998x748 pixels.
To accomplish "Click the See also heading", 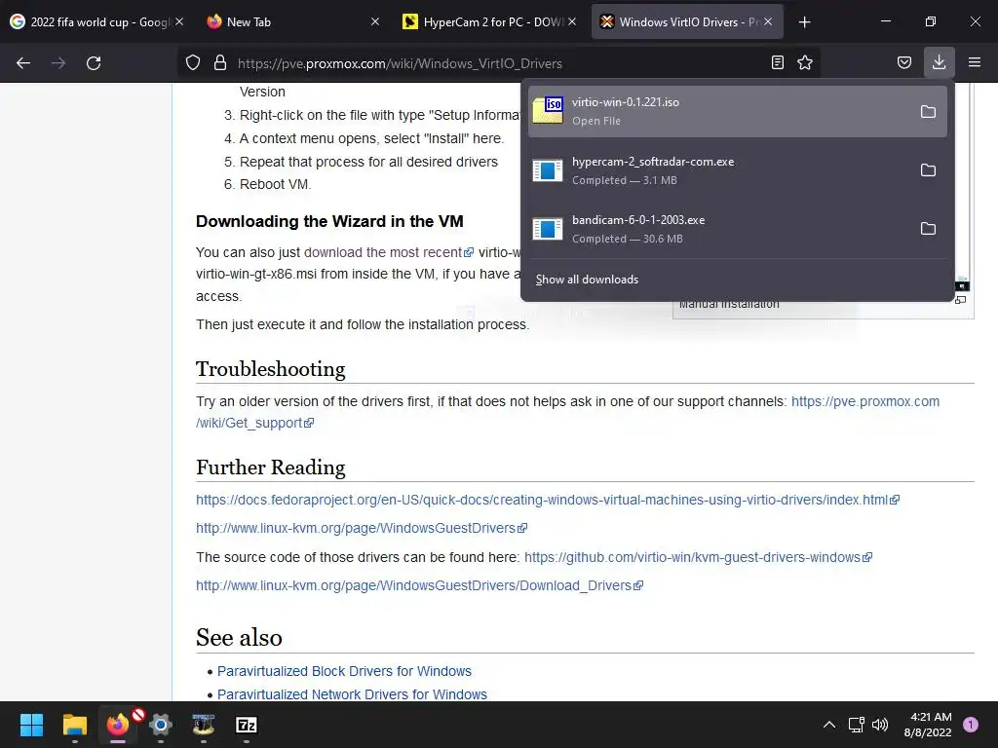I will tap(239, 637).
